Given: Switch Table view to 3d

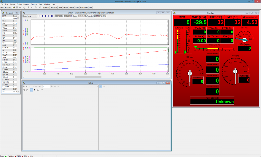Looking at the screenshot, I should [x=103, y=86].
